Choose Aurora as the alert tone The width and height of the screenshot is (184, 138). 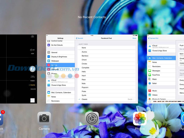pyautogui.click(x=84, y=52)
